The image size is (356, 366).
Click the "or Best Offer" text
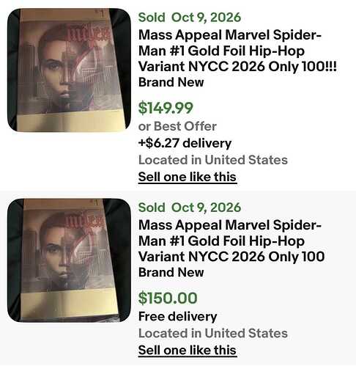(x=177, y=126)
